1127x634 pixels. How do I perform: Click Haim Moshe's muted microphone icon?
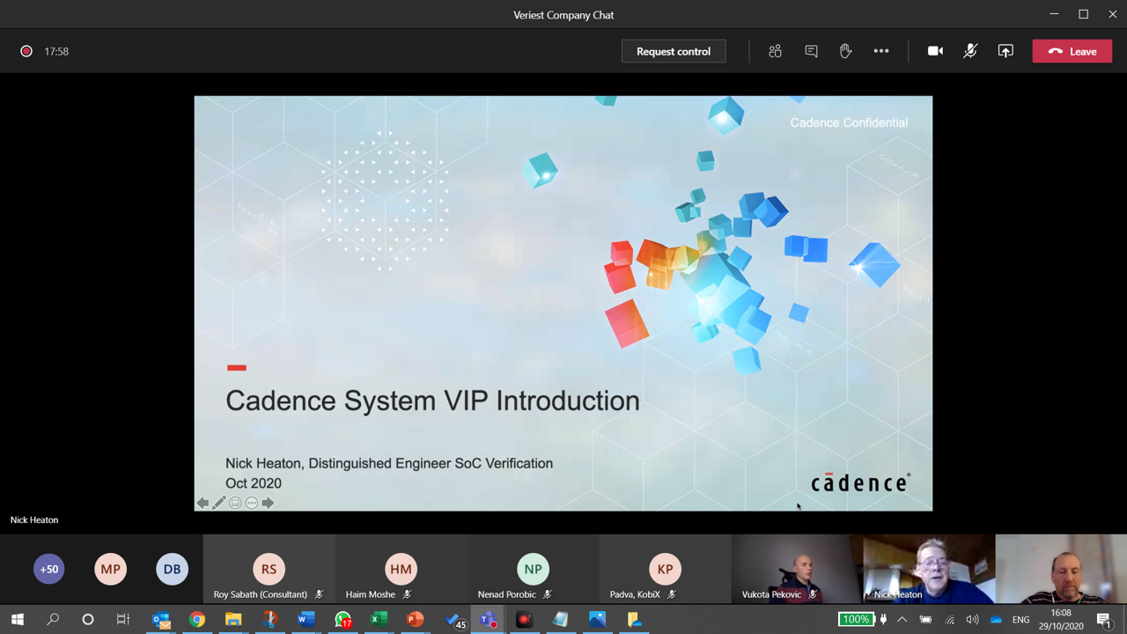point(407,594)
